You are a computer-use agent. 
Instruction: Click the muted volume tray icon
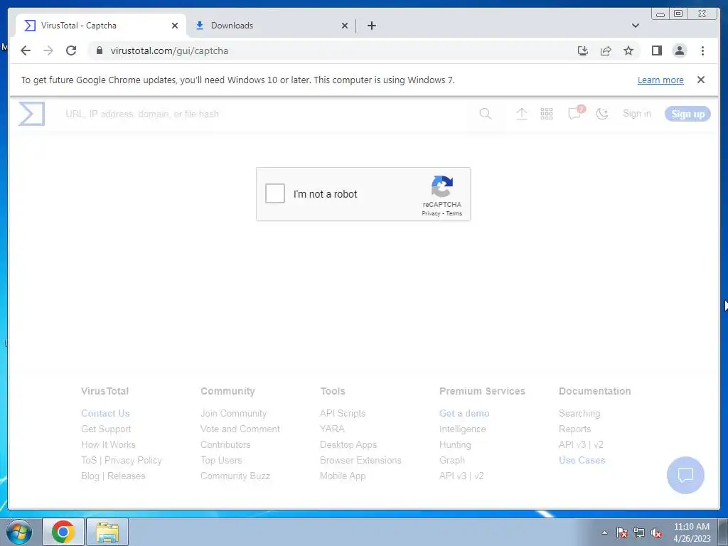pyautogui.click(x=656, y=533)
